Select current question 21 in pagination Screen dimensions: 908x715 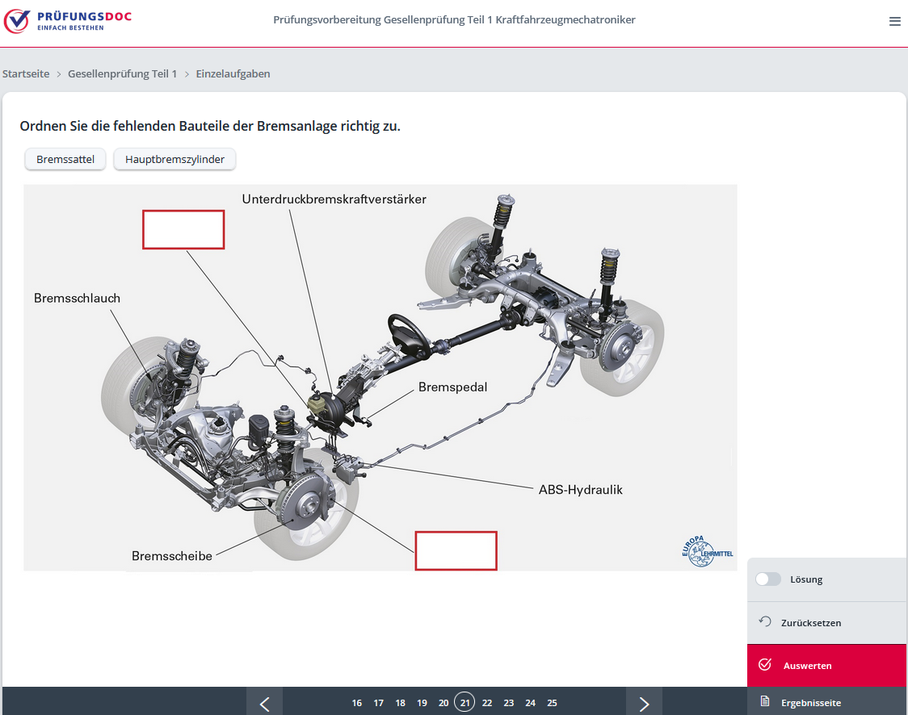(x=465, y=703)
